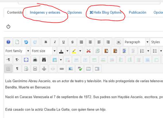Open the Paragraph format dropdown
Screen dimensions: 163x118
[x=137, y=42]
